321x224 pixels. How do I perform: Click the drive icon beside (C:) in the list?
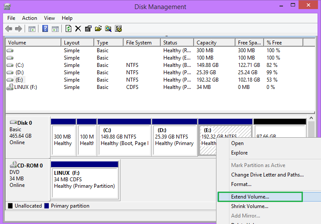[x=10, y=65]
